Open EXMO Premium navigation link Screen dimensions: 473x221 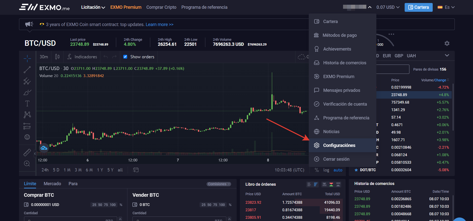(126, 7)
